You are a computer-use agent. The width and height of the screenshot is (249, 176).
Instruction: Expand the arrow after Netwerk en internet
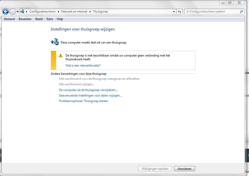point(90,11)
